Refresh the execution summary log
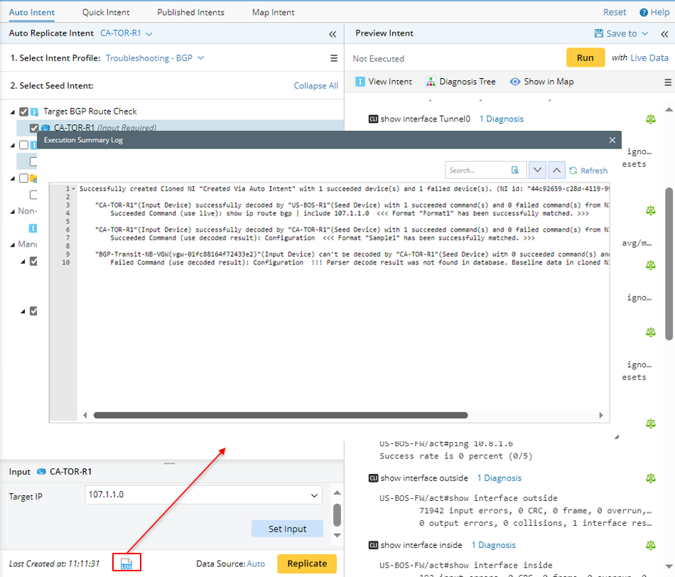675x577 pixels. click(x=588, y=171)
